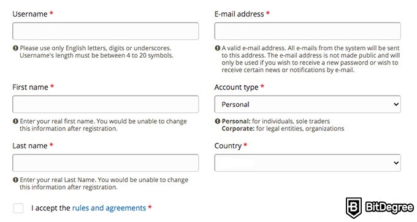Expand the Country dropdown list
This screenshot has height=222, width=417.
pyautogui.click(x=307, y=163)
